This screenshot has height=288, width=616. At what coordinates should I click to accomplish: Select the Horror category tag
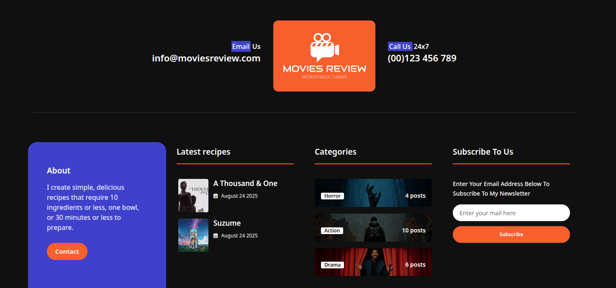(332, 196)
